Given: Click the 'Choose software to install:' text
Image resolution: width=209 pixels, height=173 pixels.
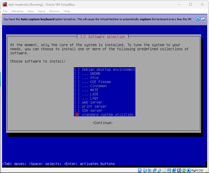Looking at the screenshot, I should tap(38, 61).
